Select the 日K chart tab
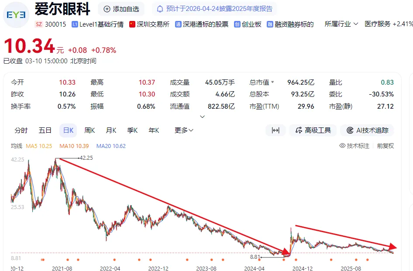Screen dimensions: 413x271 [68, 130]
